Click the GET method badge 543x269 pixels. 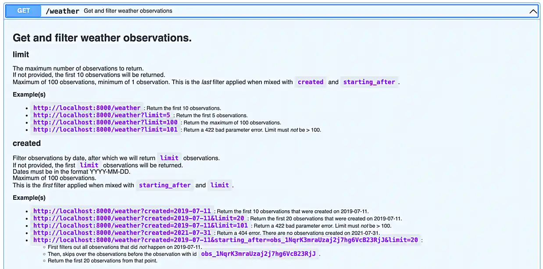tap(23, 11)
